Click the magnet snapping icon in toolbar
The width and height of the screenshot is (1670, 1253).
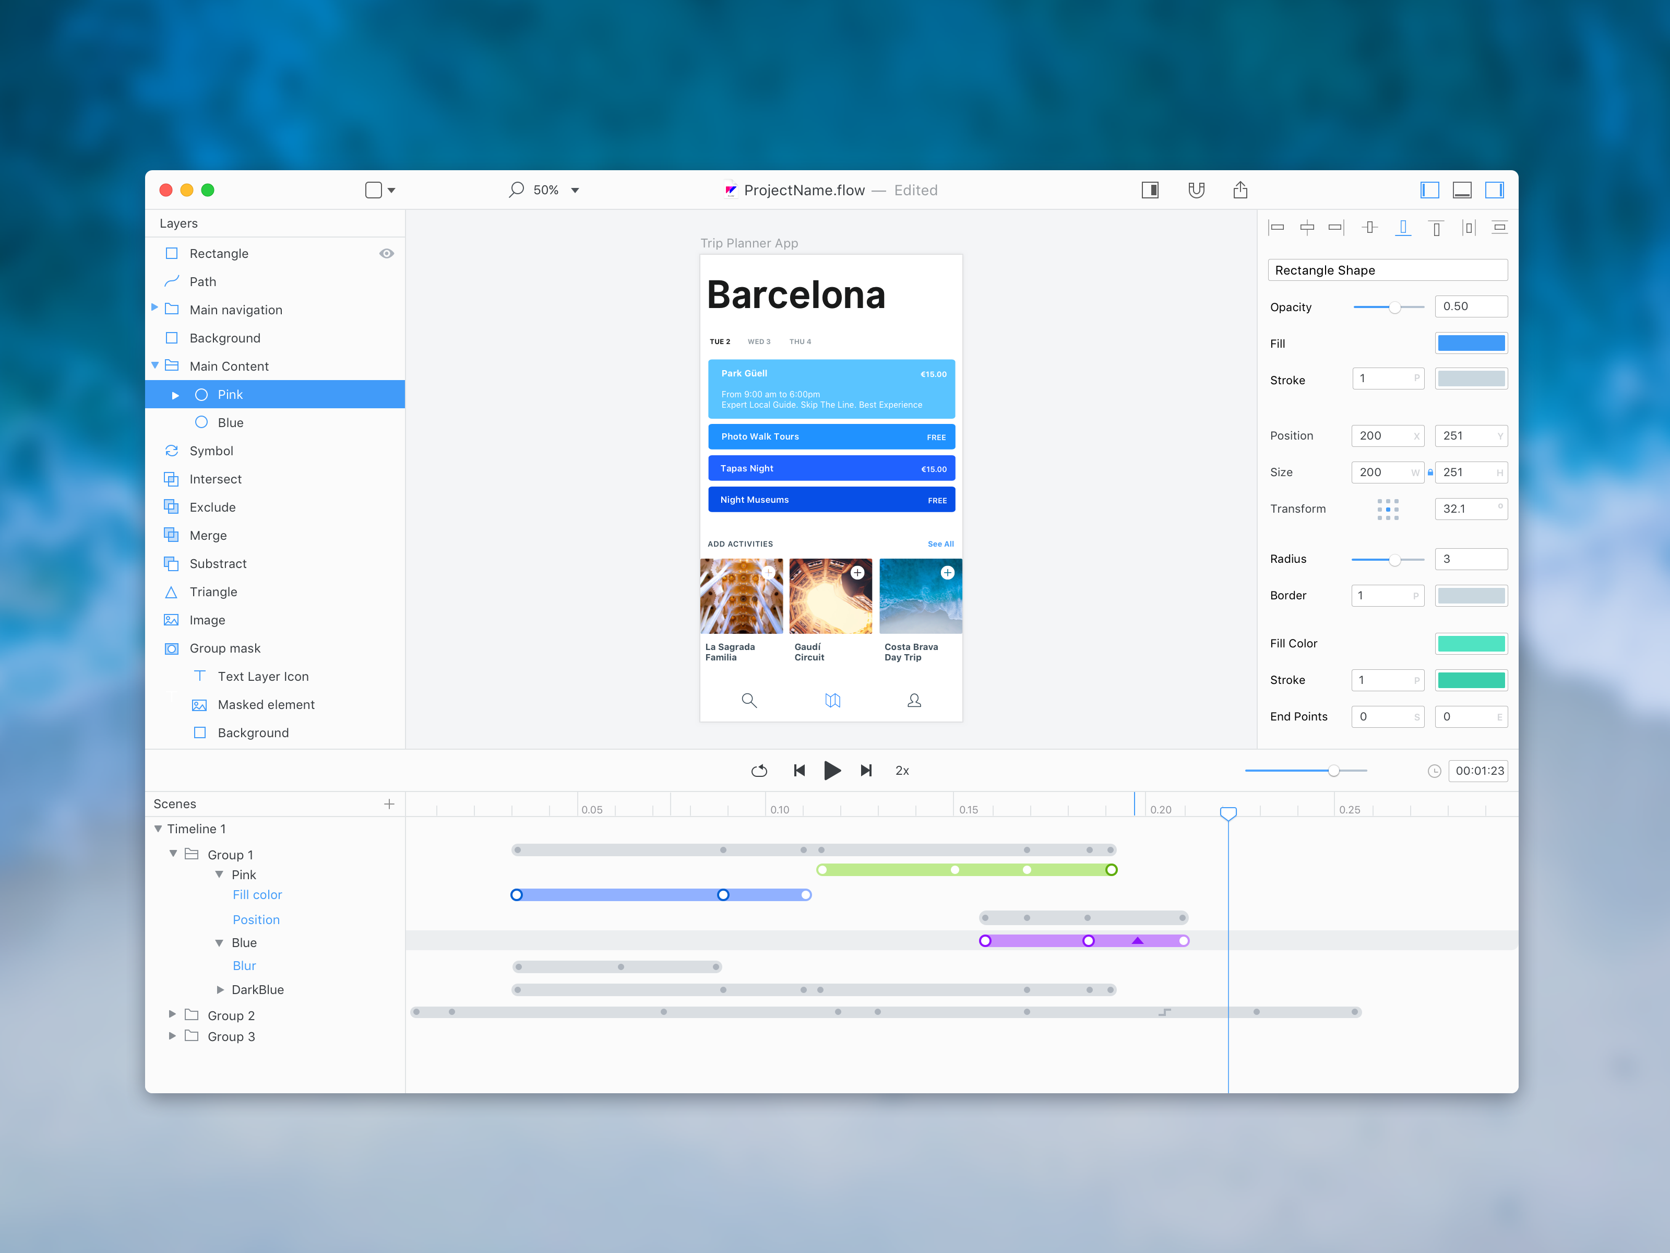click(x=1196, y=191)
